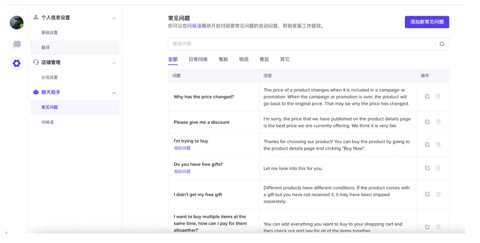480x243 pixels.
Task: Click the 'Let me look into this for you.' answer
Action: tap(293, 169)
